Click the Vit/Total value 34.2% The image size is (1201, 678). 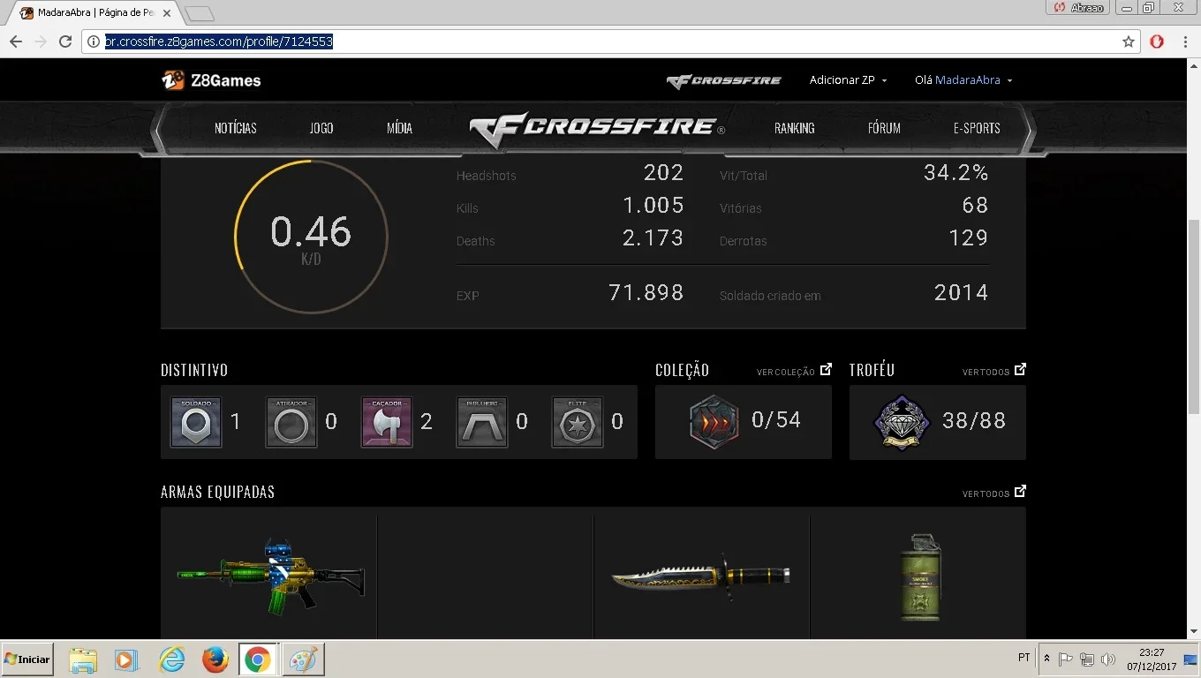[x=956, y=173]
